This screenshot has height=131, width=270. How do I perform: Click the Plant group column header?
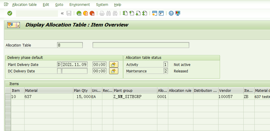pos(135,91)
